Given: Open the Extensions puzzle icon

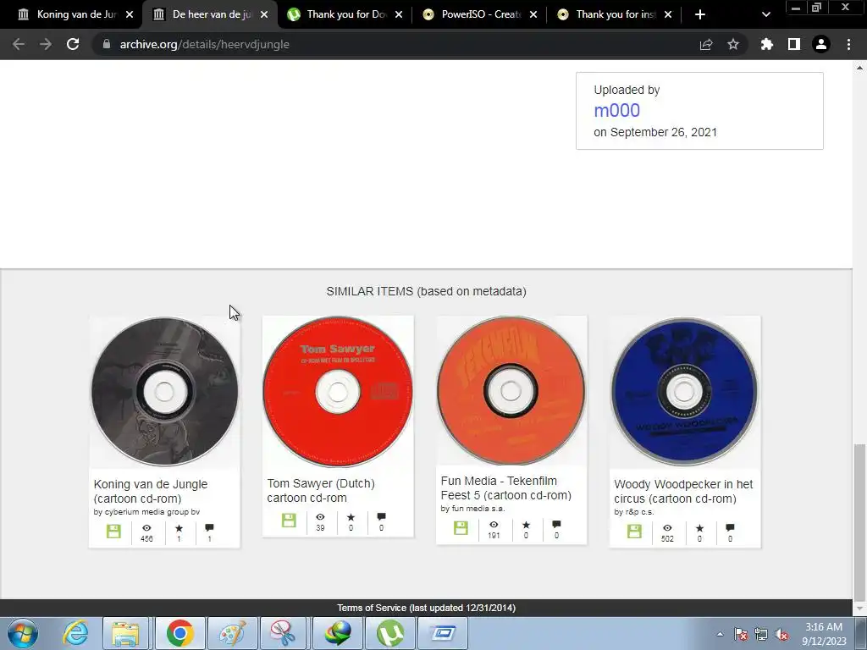Looking at the screenshot, I should coord(767,44).
